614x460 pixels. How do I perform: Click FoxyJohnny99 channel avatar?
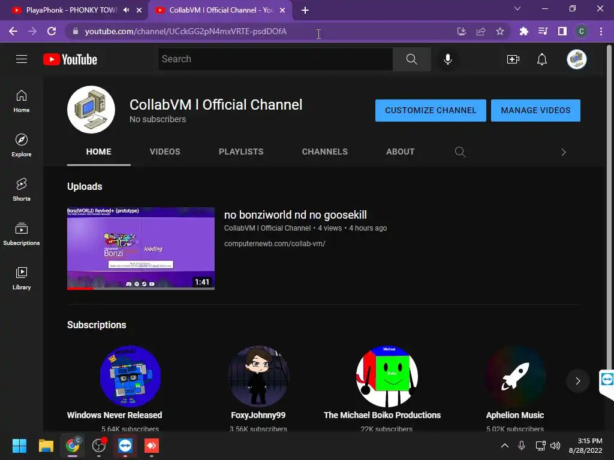click(258, 376)
